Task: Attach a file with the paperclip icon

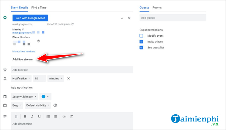Action: pyautogui.click(x=16, y=116)
